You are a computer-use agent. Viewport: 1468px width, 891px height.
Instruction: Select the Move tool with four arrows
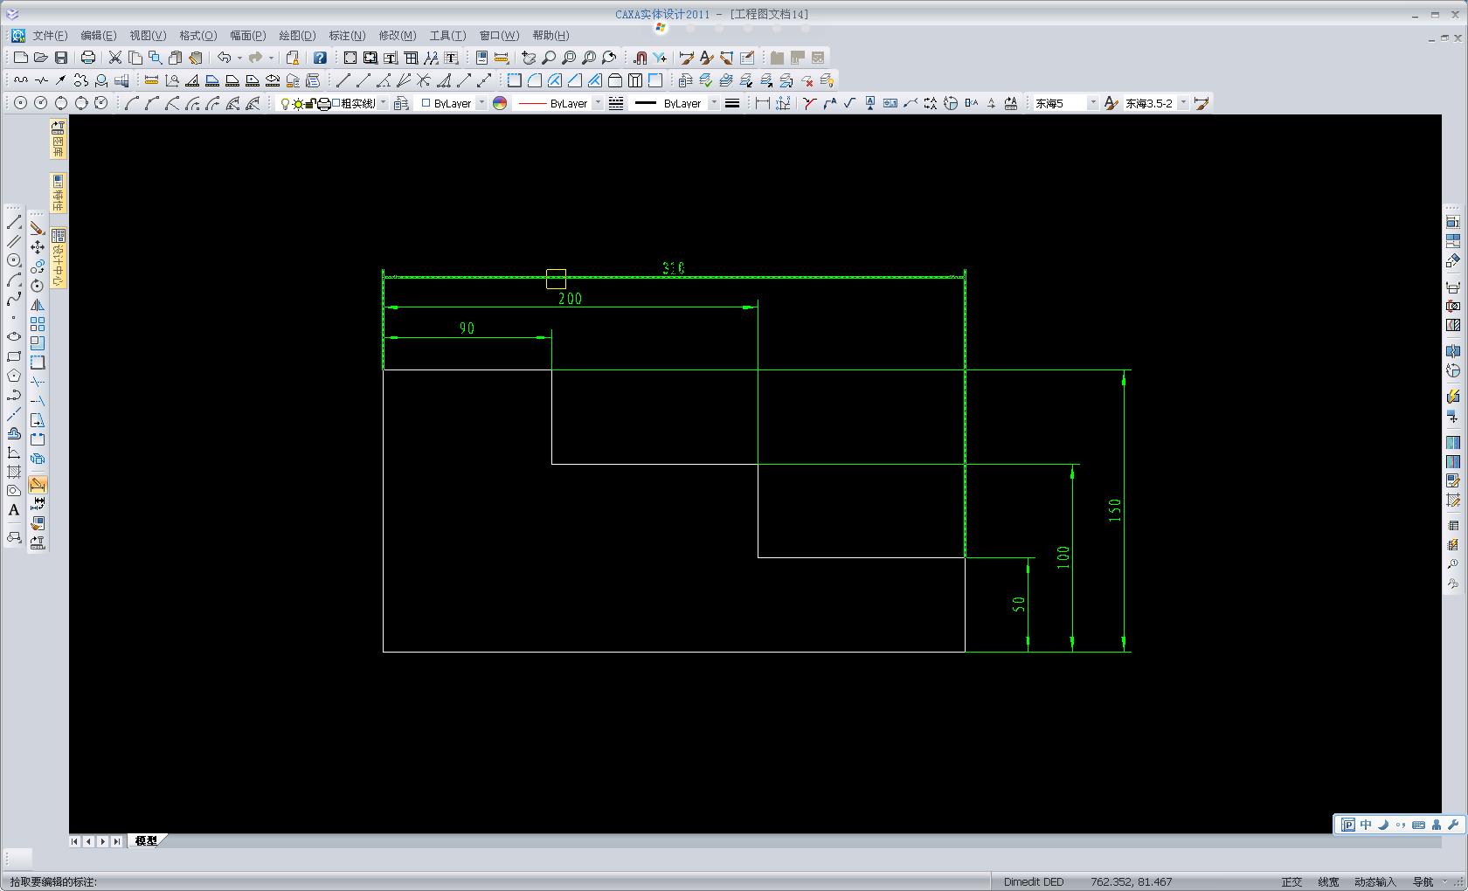38,247
